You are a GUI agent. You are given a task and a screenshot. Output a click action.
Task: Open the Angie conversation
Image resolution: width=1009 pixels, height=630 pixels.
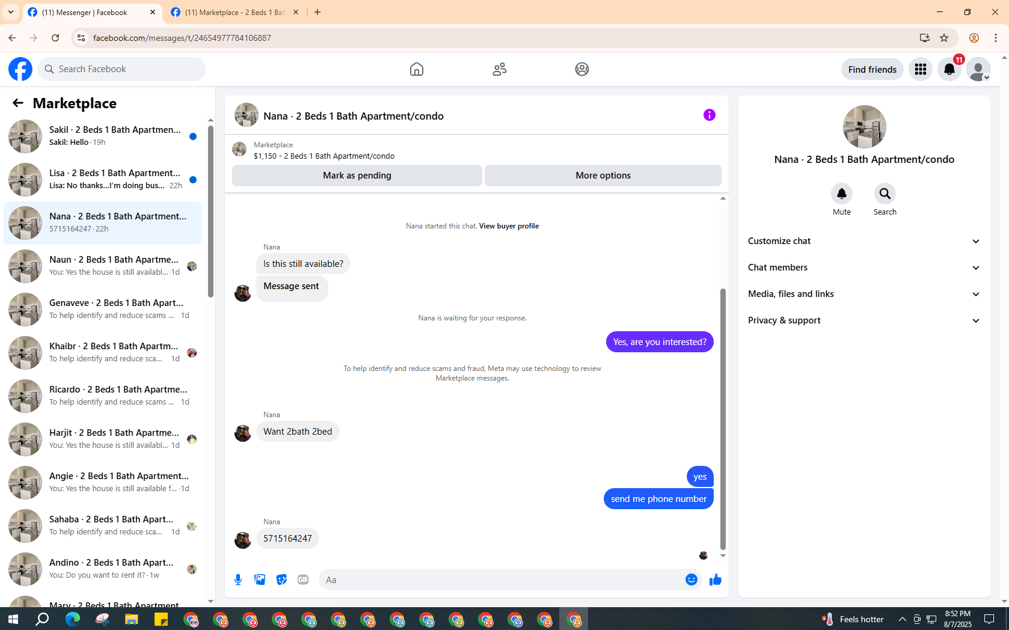click(103, 483)
